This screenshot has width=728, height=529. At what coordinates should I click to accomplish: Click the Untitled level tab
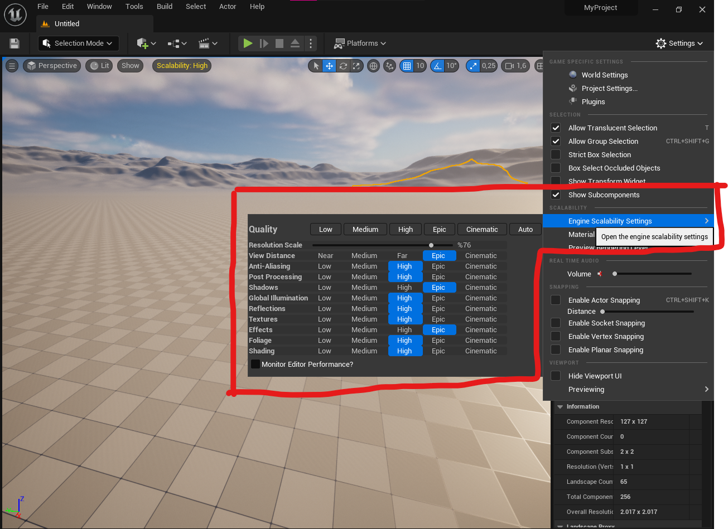[67, 24]
